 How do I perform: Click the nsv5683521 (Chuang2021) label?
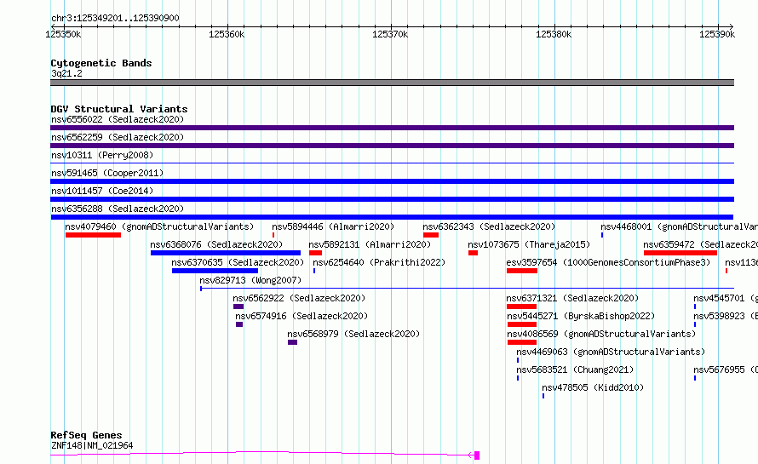tap(575, 369)
